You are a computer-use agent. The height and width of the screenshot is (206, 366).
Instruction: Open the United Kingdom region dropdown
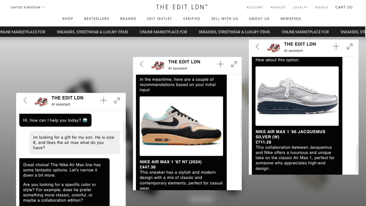point(27,7)
